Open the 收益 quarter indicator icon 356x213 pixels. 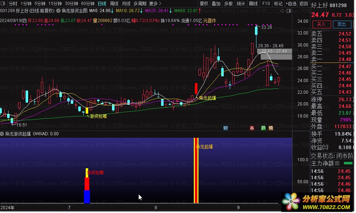(x=325, y=148)
